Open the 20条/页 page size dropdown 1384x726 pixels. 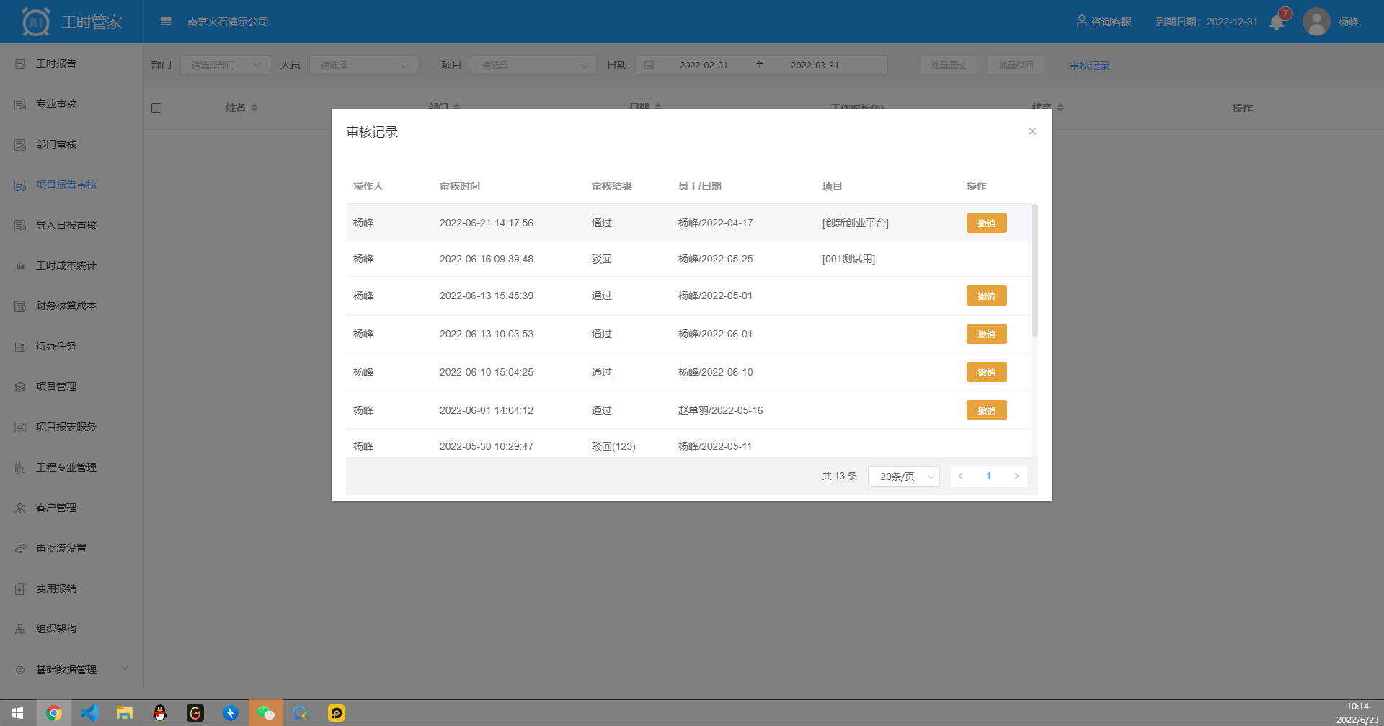(903, 477)
